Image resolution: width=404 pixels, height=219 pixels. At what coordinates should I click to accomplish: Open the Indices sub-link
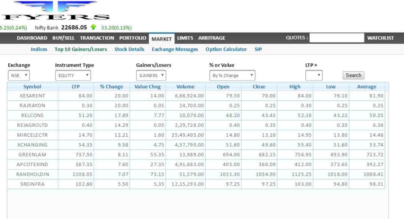39,50
